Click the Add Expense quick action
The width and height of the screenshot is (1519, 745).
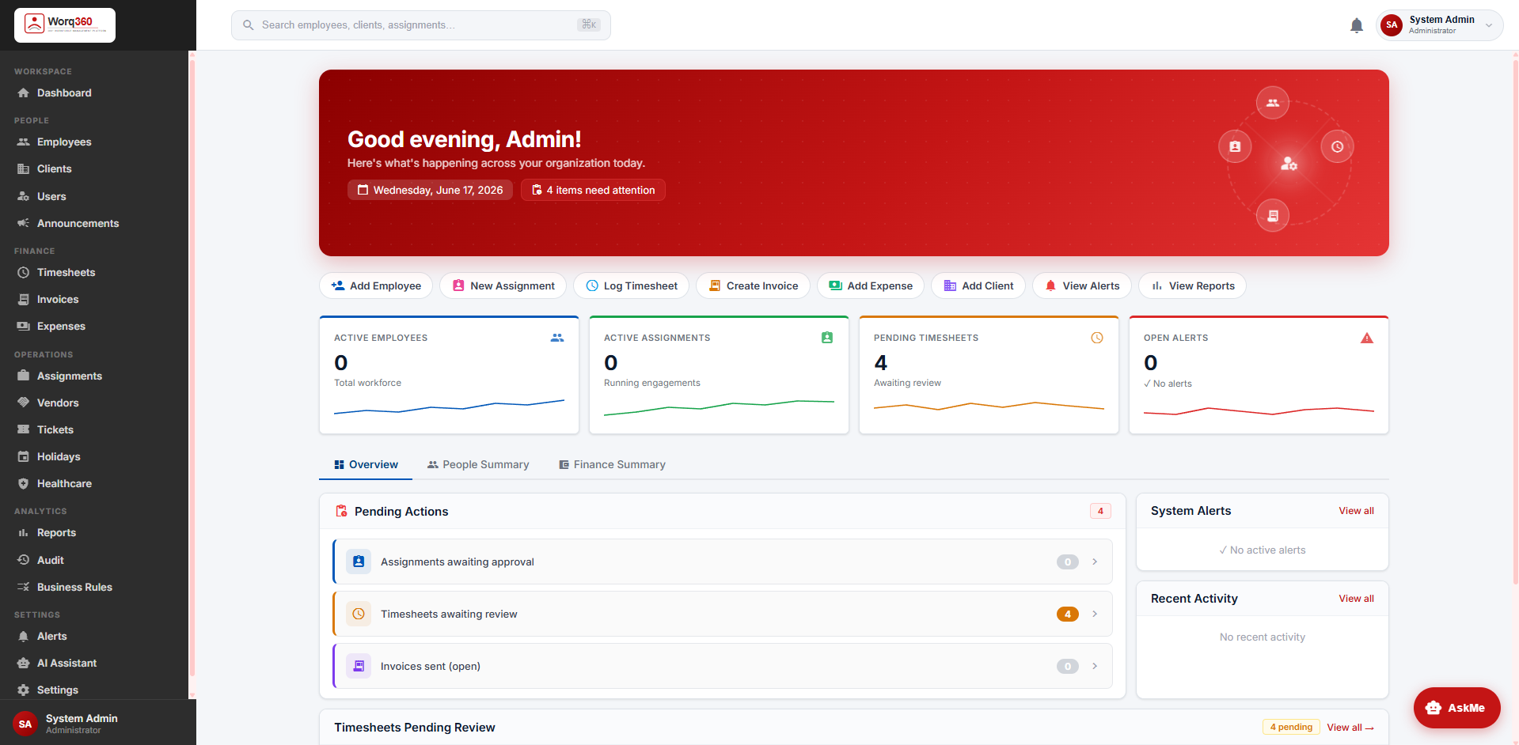pyautogui.click(x=871, y=286)
